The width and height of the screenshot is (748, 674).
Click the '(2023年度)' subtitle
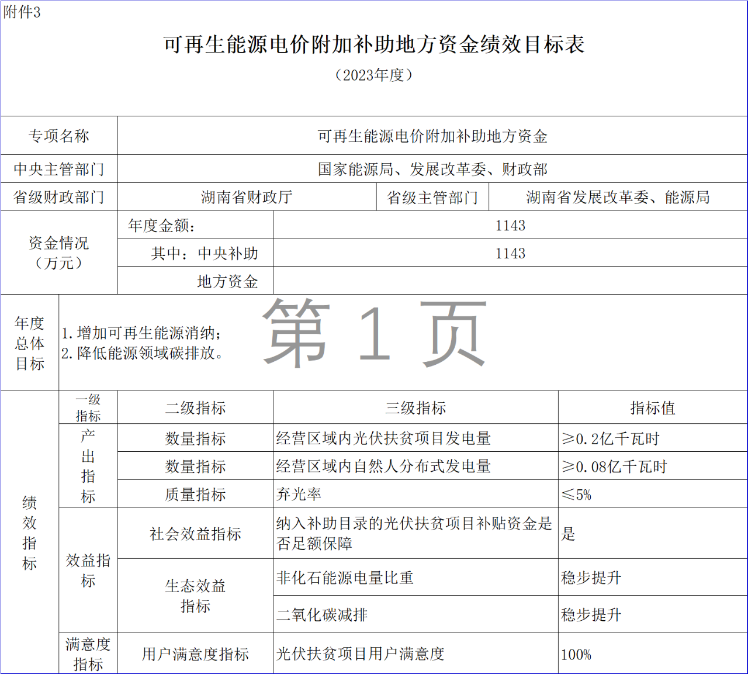pyautogui.click(x=374, y=75)
